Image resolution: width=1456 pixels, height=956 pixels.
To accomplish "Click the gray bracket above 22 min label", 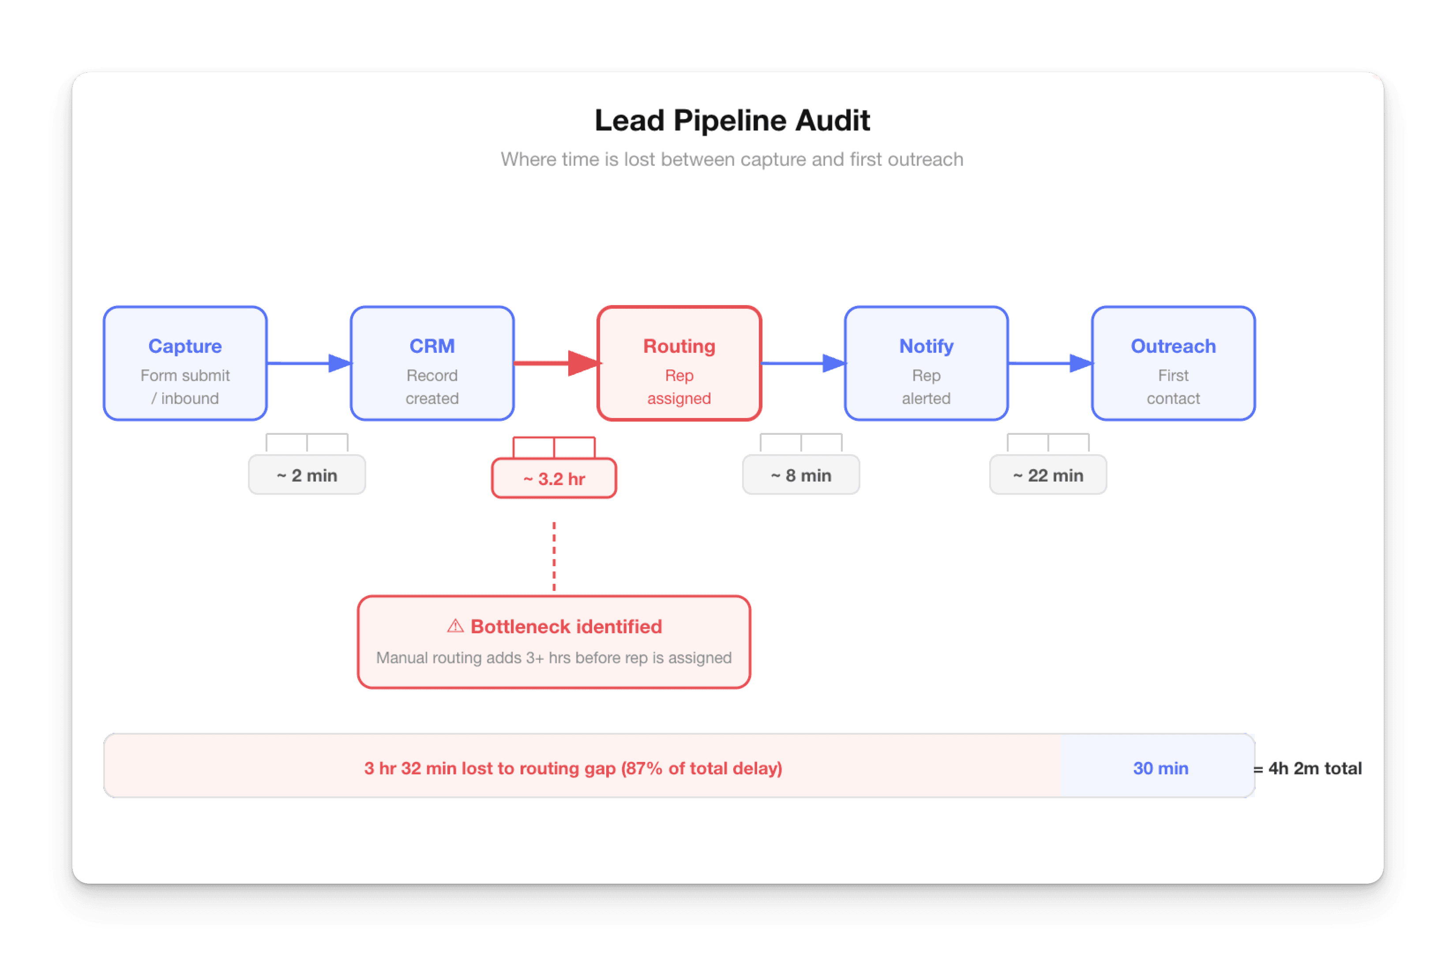I will click(1048, 442).
